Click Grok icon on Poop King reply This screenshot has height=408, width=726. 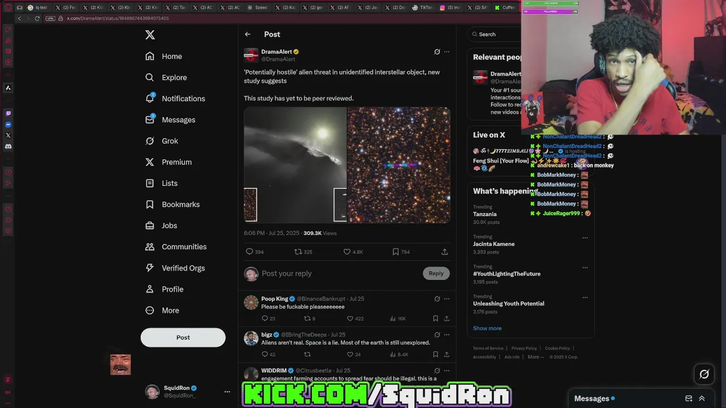pos(437,299)
